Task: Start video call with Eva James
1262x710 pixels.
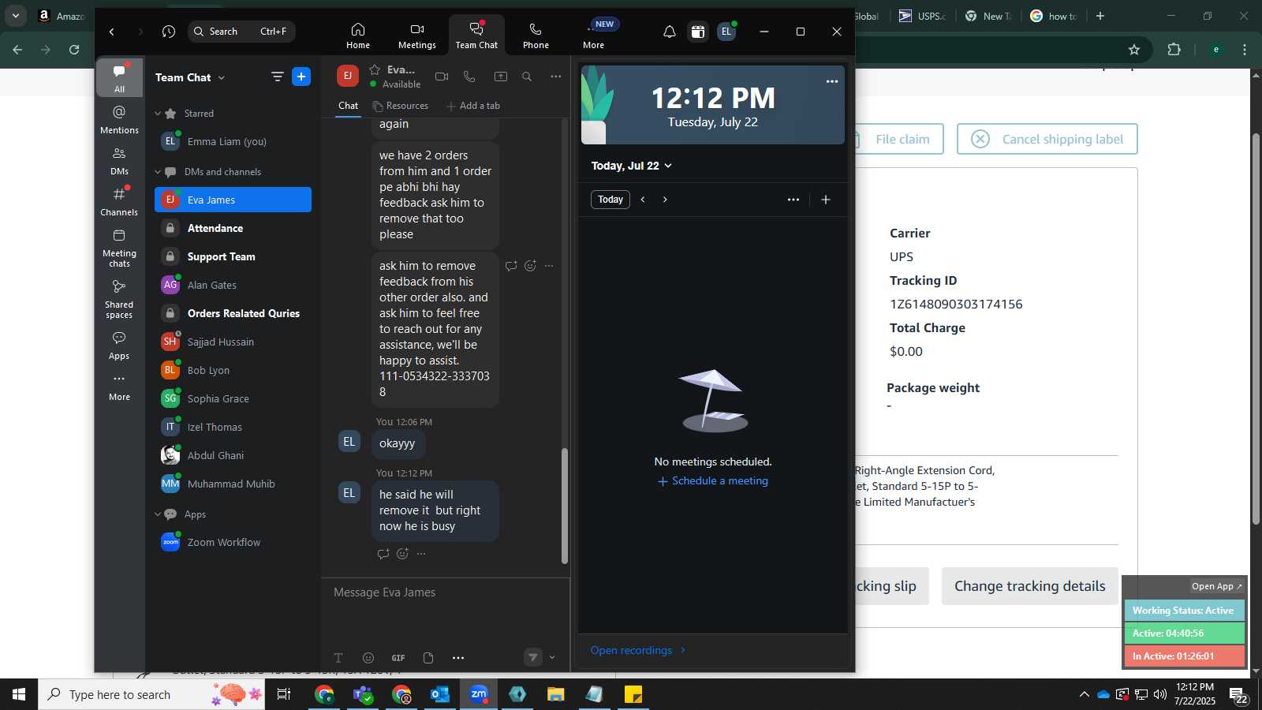Action: click(x=442, y=77)
